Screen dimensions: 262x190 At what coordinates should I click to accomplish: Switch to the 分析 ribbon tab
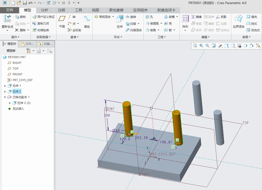coord(45,10)
